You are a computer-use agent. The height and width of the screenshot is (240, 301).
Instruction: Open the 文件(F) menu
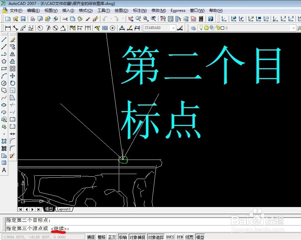[16, 11]
